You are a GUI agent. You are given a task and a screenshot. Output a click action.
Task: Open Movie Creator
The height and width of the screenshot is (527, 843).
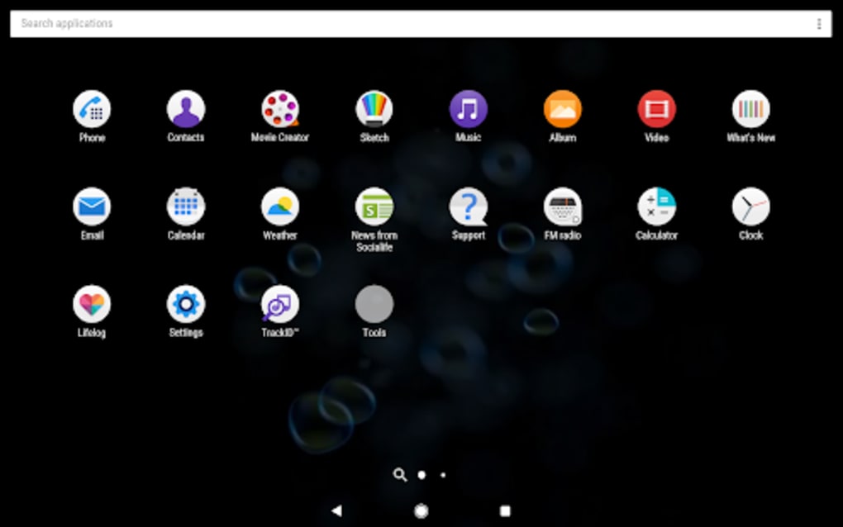[279, 110]
